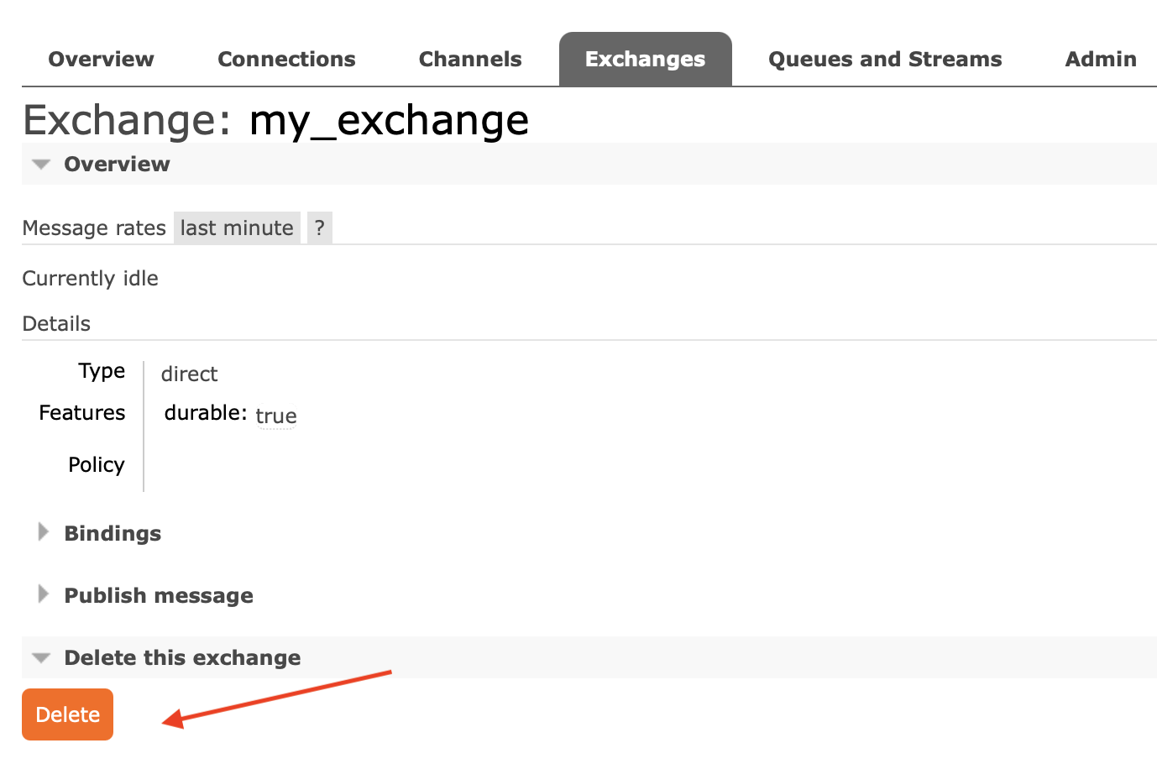Switch to the Overview tab
This screenshot has width=1157, height=764.
[x=101, y=59]
